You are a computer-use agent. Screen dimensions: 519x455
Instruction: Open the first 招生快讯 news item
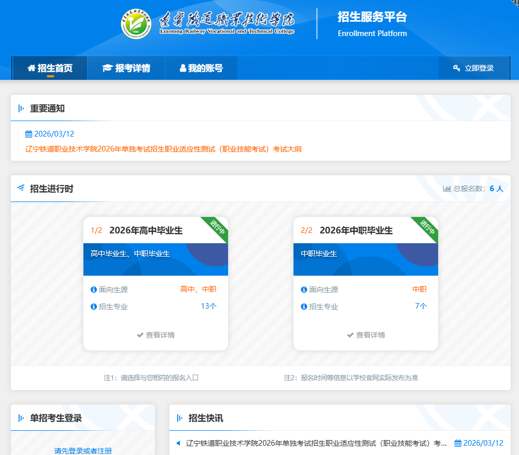[316, 443]
